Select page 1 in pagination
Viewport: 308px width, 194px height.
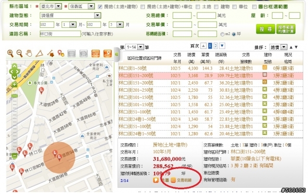(210, 46)
